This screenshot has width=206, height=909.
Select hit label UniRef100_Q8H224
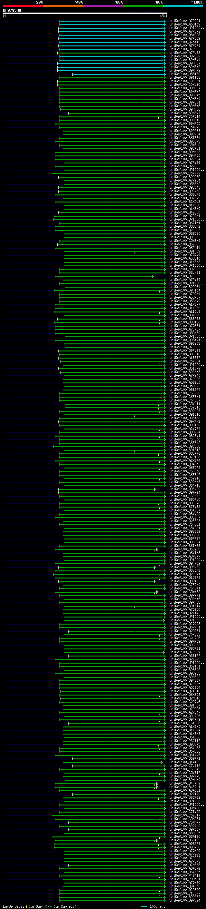(x=184, y=432)
